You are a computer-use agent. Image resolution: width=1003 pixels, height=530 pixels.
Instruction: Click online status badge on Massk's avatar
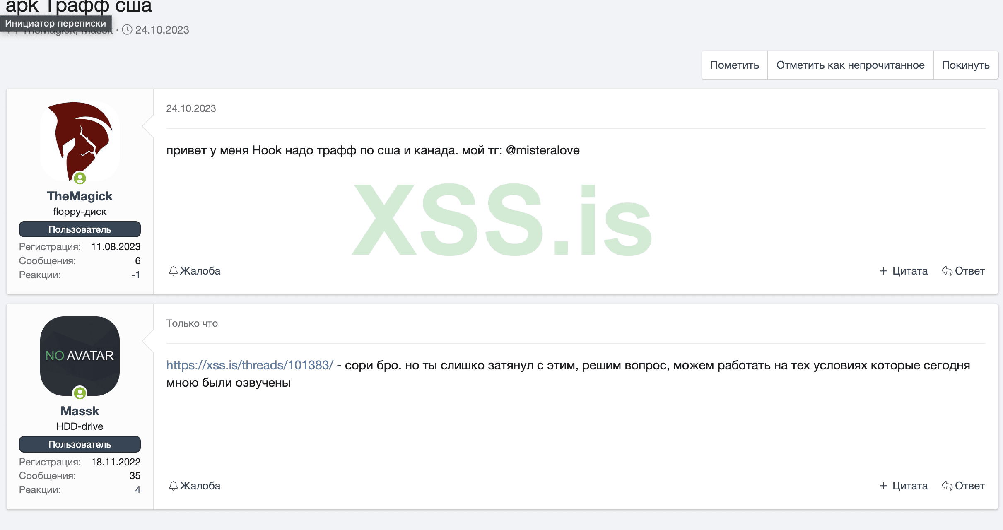[x=80, y=393]
